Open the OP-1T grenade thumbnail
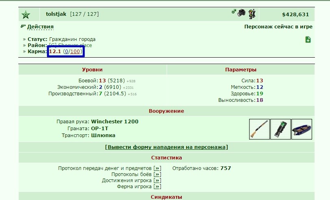Image resolution: width=330 pixels, height=200 pixels. [280, 129]
